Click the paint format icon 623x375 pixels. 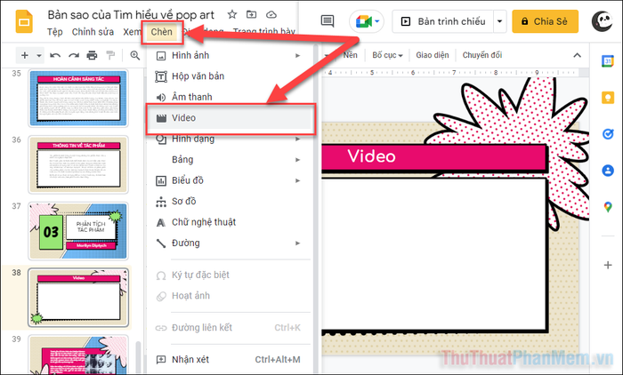110,55
